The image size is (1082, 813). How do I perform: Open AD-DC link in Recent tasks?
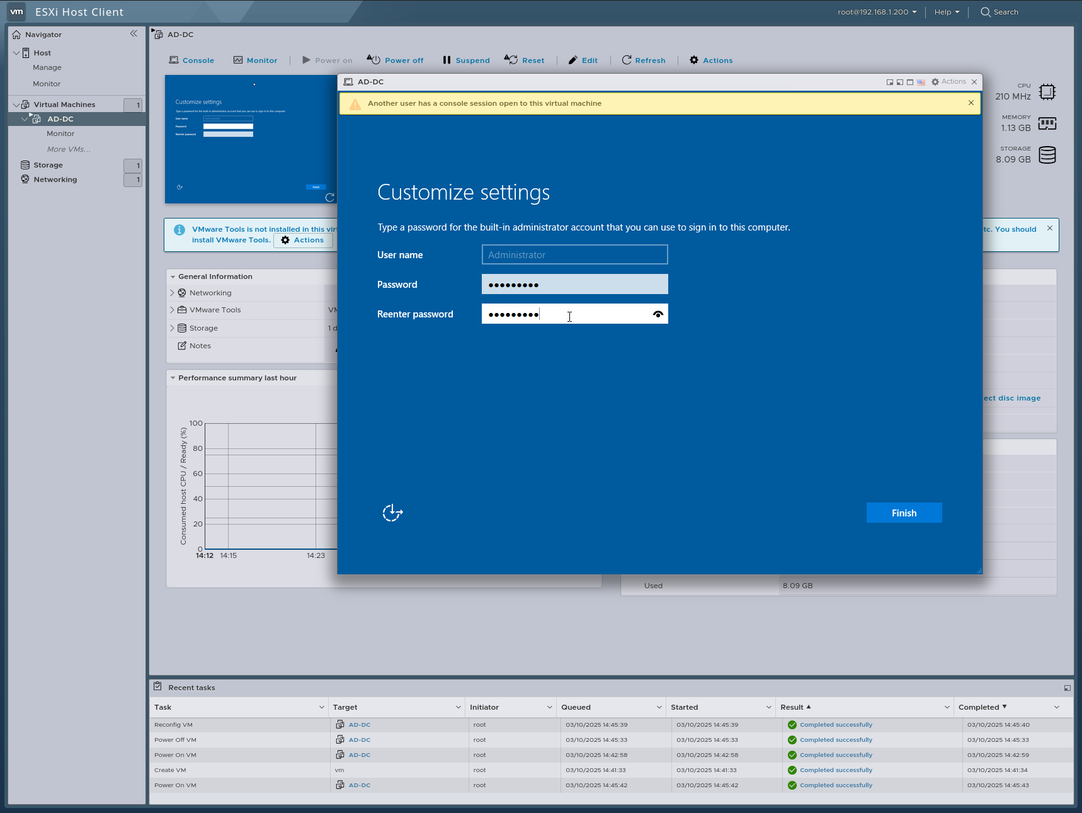point(359,724)
